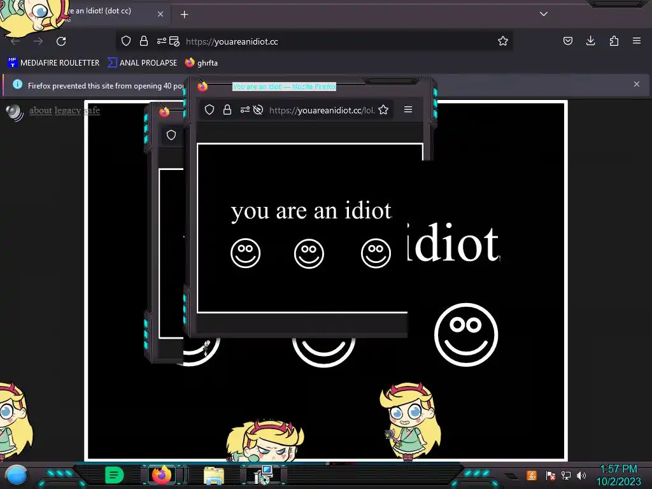Click the Java tray icon
The height and width of the screenshot is (489, 652).
[532, 475]
